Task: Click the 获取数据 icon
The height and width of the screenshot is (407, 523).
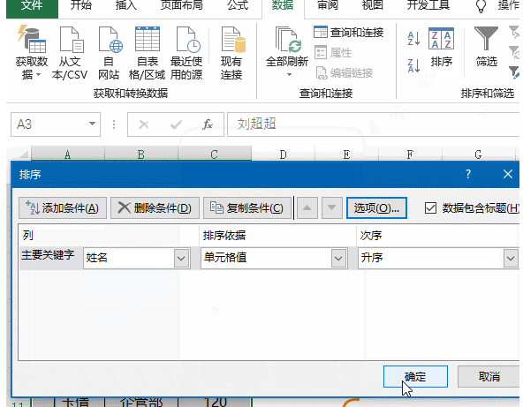Action: tap(32, 40)
